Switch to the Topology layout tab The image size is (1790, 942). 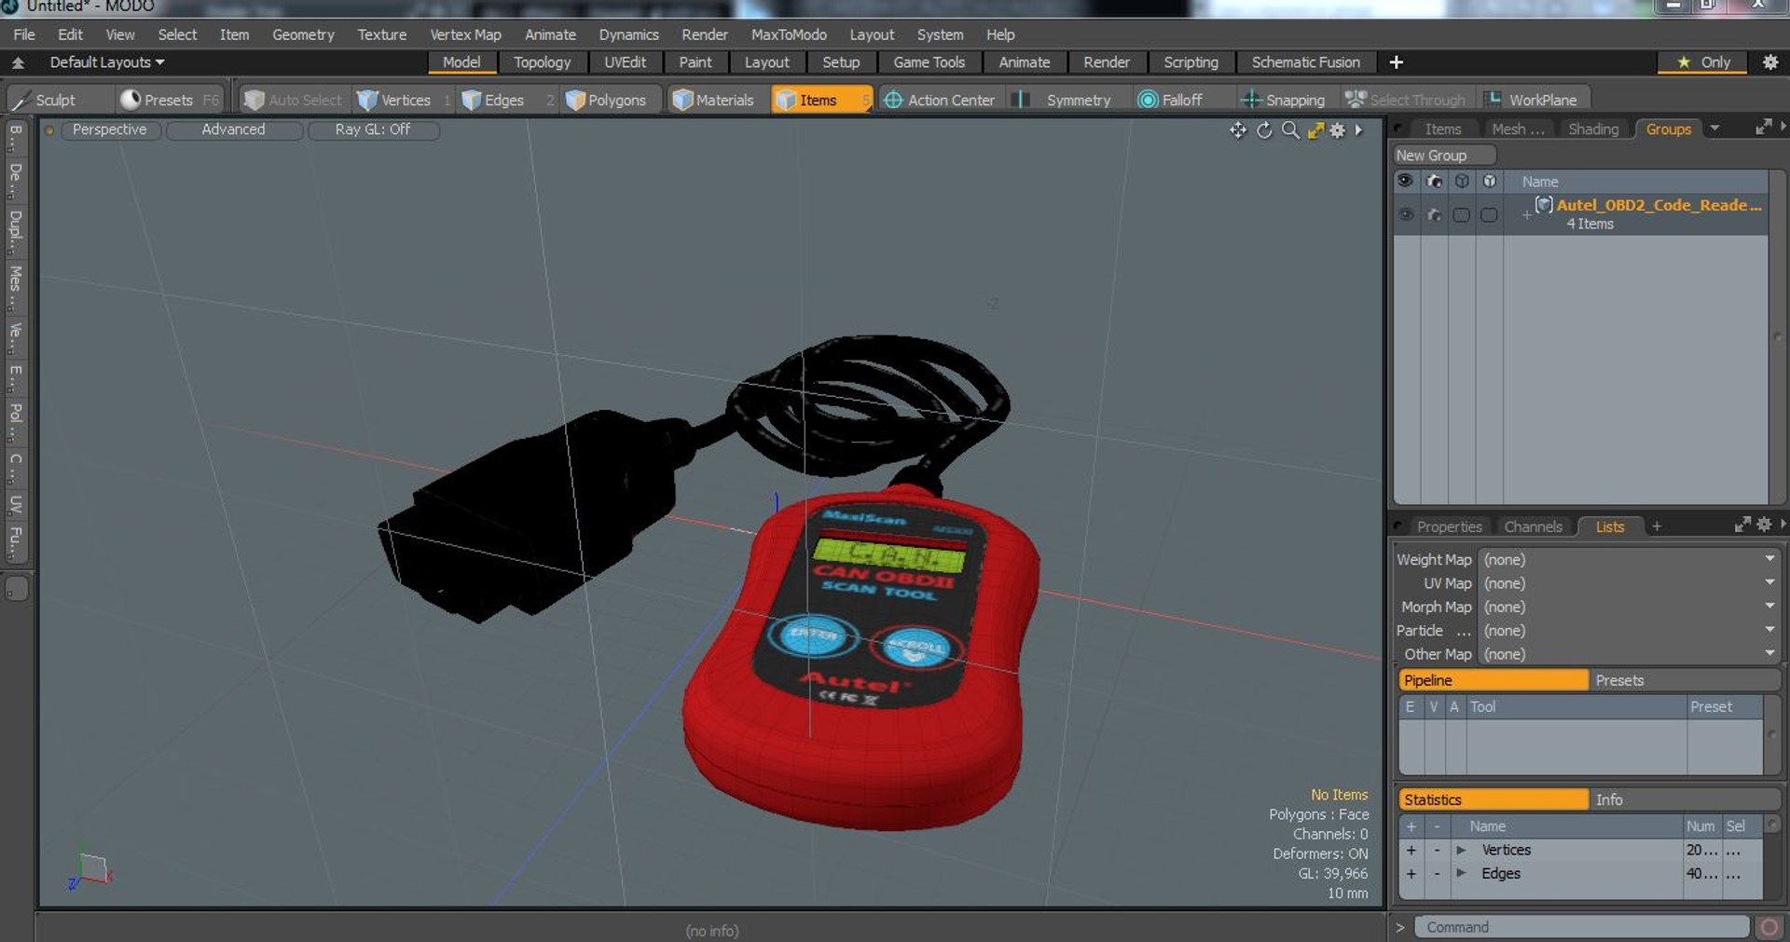[542, 62]
